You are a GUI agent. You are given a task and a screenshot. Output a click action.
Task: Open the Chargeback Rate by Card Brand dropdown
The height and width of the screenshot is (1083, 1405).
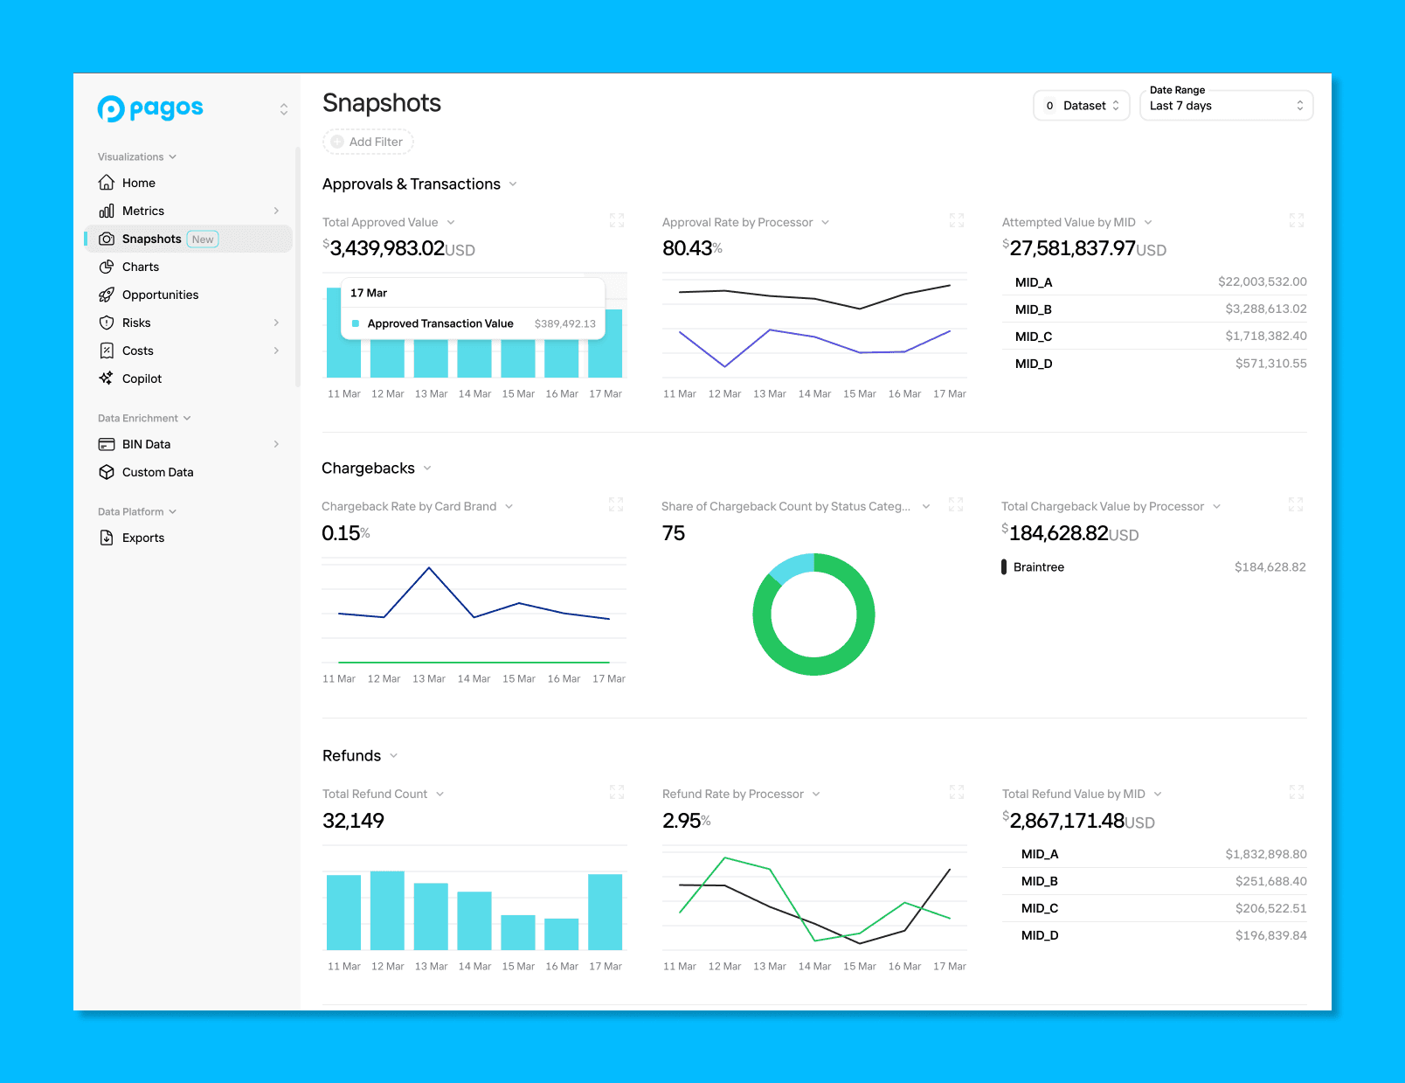click(x=509, y=507)
